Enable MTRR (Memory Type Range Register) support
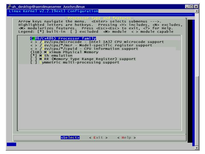Image resolution: width=205 pixels, height=154 pixels. pos(33,59)
